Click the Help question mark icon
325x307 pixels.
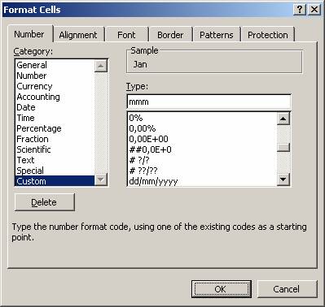(300, 10)
